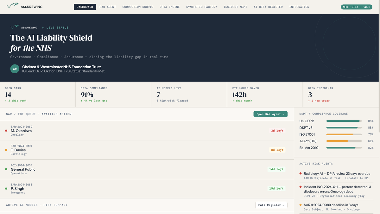The height and width of the screenshot is (214, 380).
Task: Click the AI Act (UK) 61% coverage bar
Action: [x=344, y=141]
